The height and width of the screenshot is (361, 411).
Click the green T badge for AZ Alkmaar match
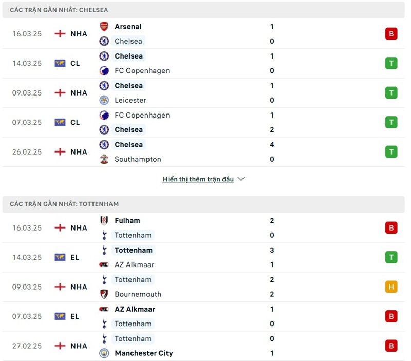click(x=391, y=257)
